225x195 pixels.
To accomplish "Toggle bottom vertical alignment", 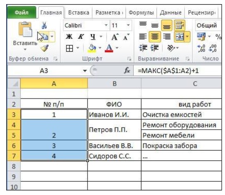I will 166,26.
